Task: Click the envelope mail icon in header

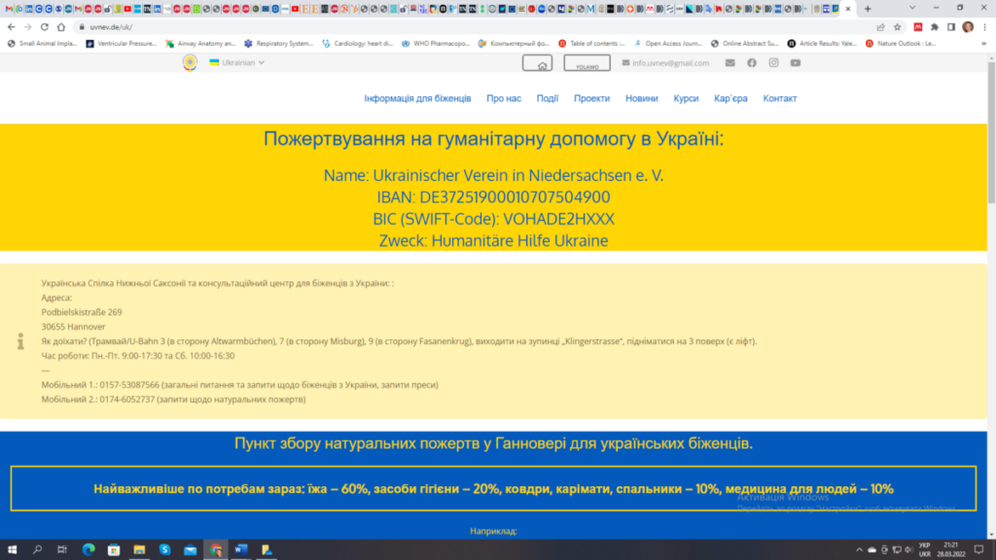Action: click(x=729, y=63)
